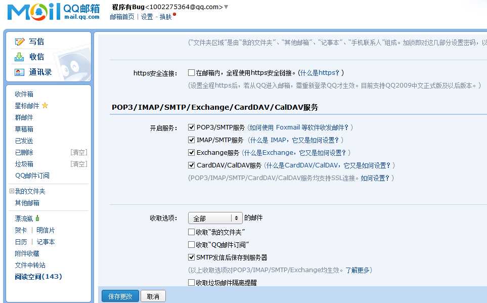Viewport: 487px width, 303px height.
Task: Toggle the https全程安全链接 checkbox
Action: pyautogui.click(x=191, y=73)
